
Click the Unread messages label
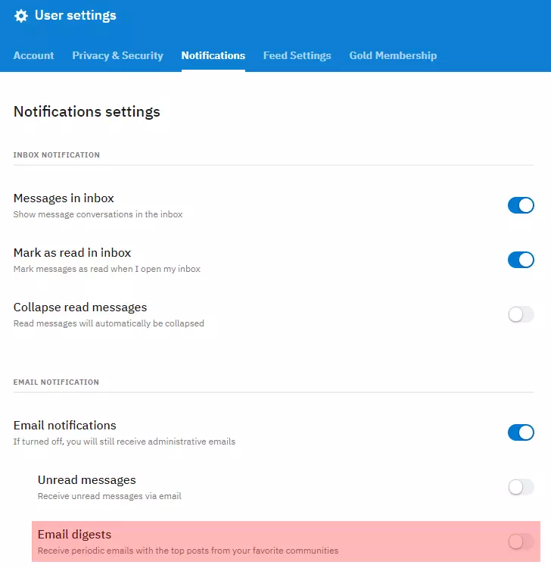87,480
